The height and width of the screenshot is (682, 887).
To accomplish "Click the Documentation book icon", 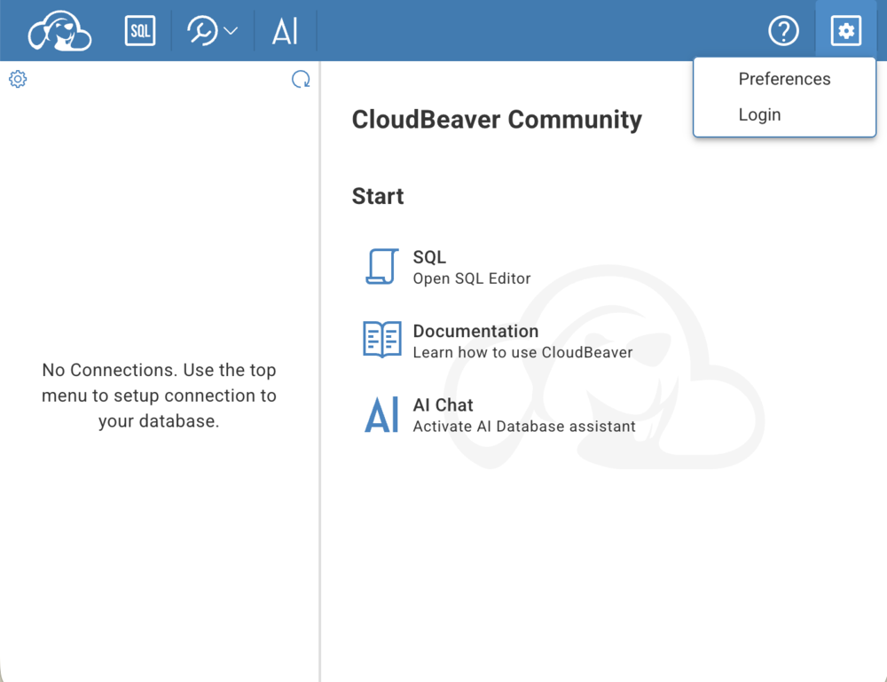I will pos(381,340).
